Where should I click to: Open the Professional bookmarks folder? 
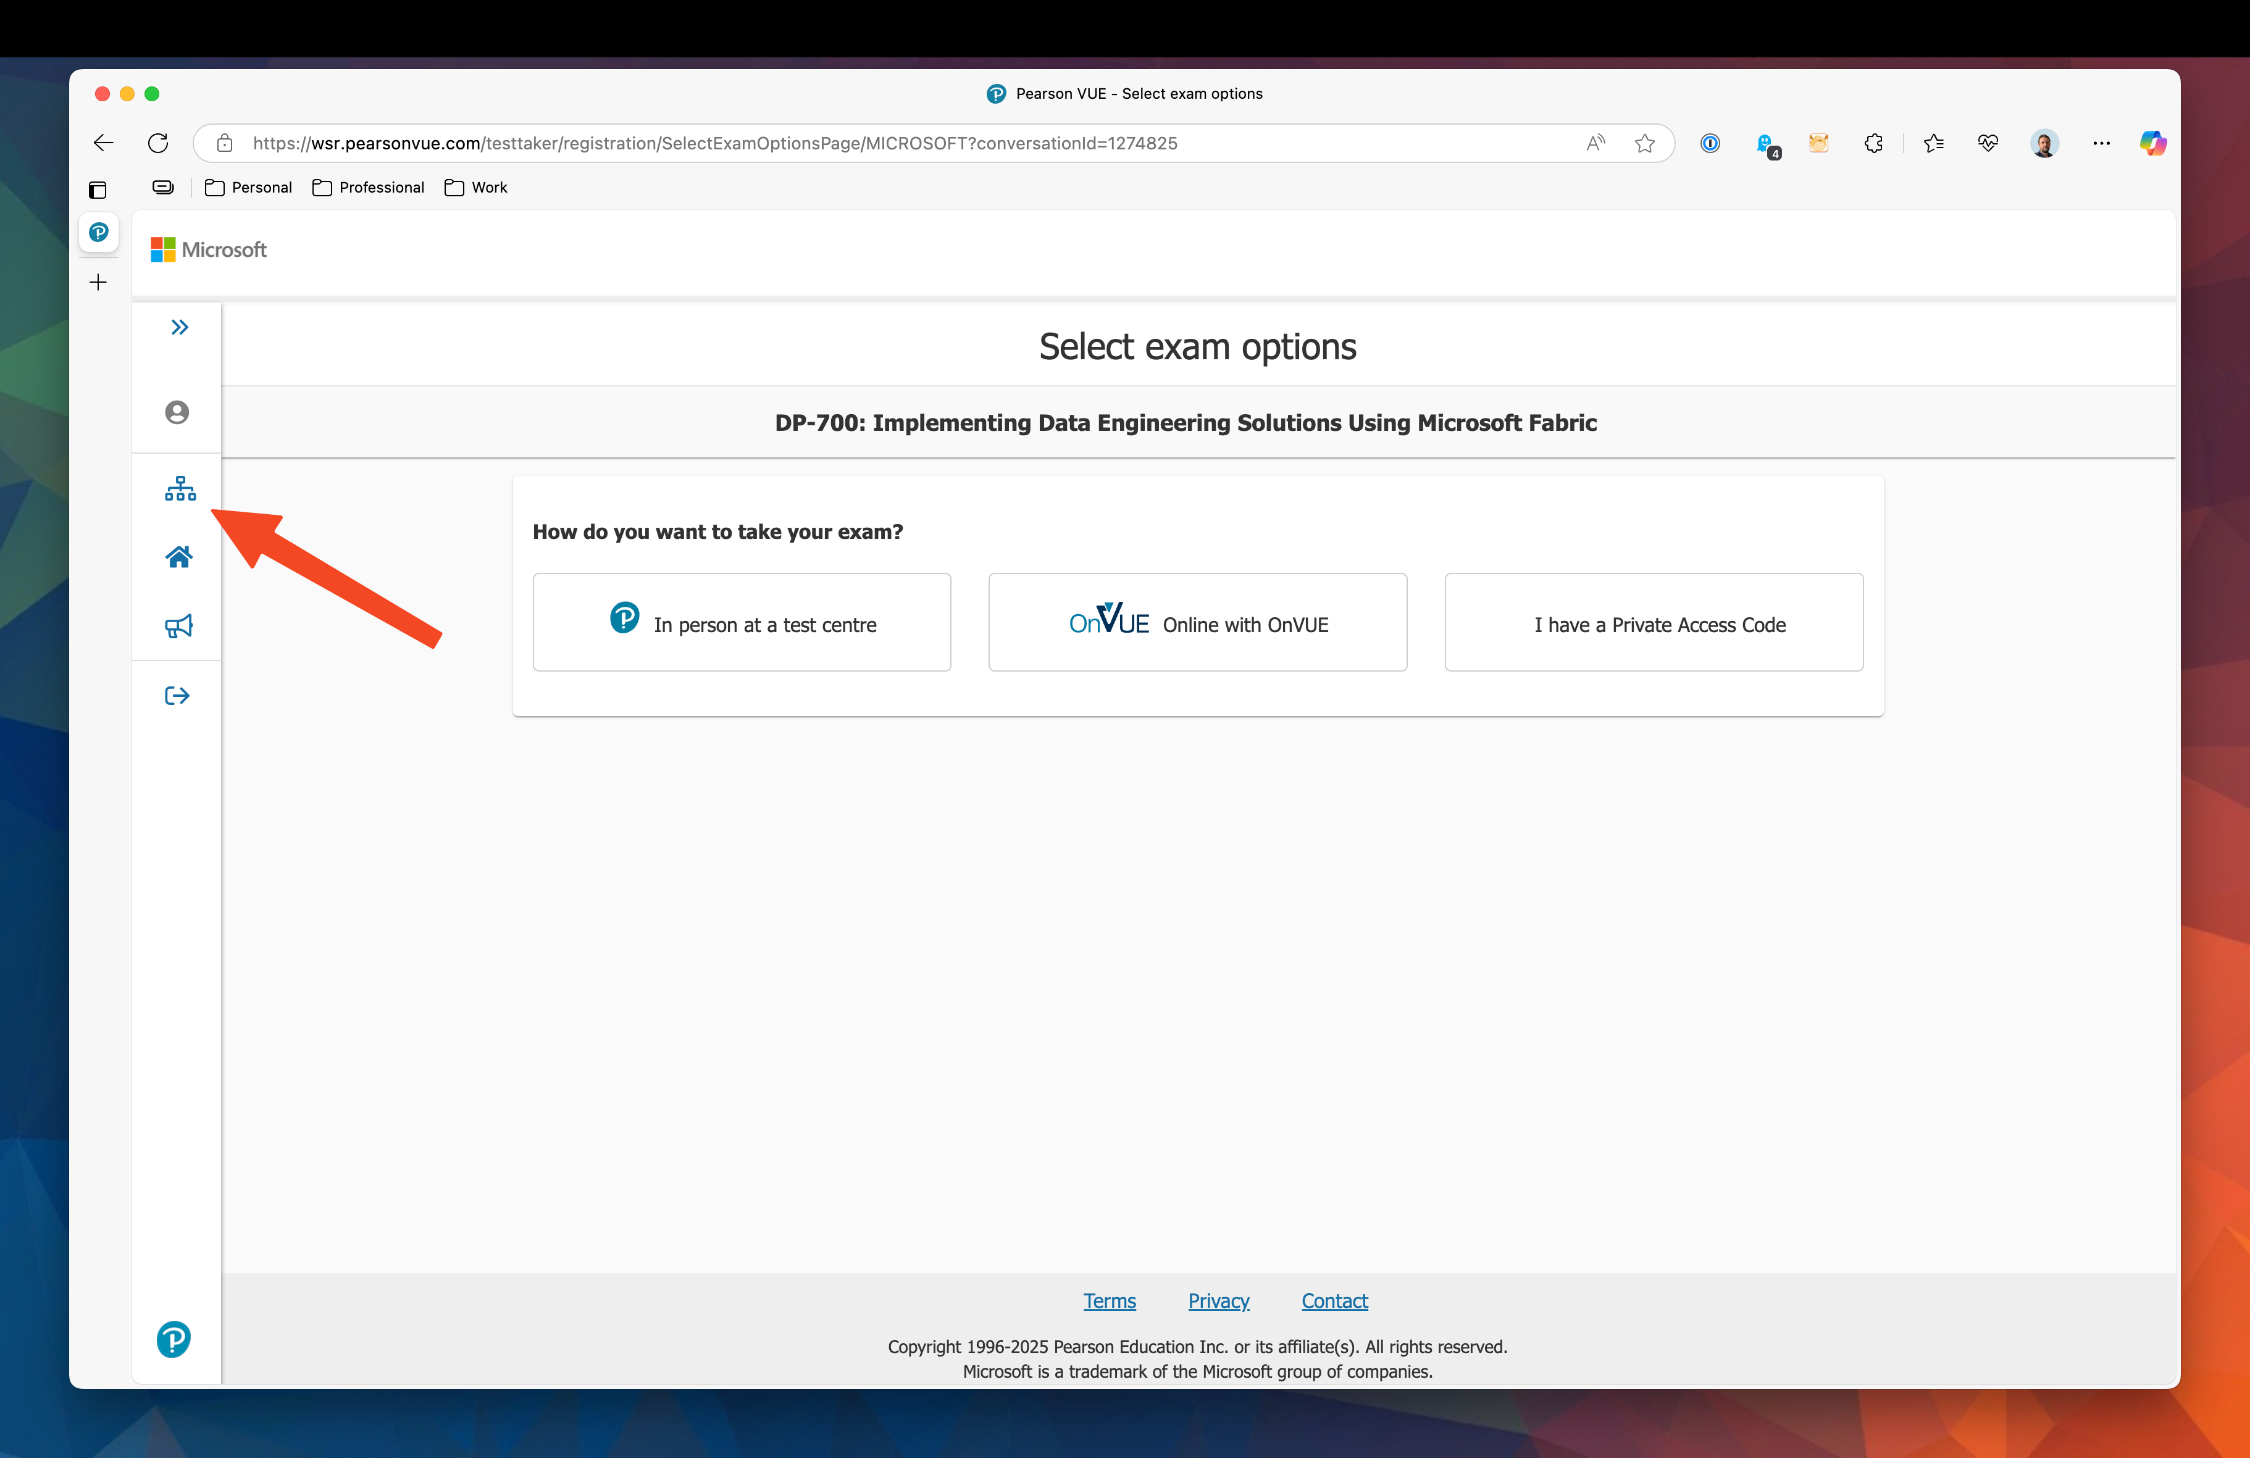click(x=369, y=187)
